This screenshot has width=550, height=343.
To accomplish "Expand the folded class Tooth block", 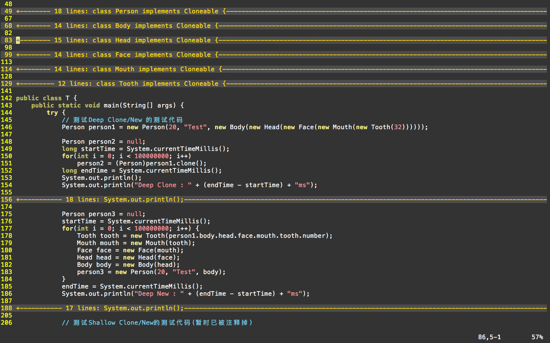I will point(281,84).
